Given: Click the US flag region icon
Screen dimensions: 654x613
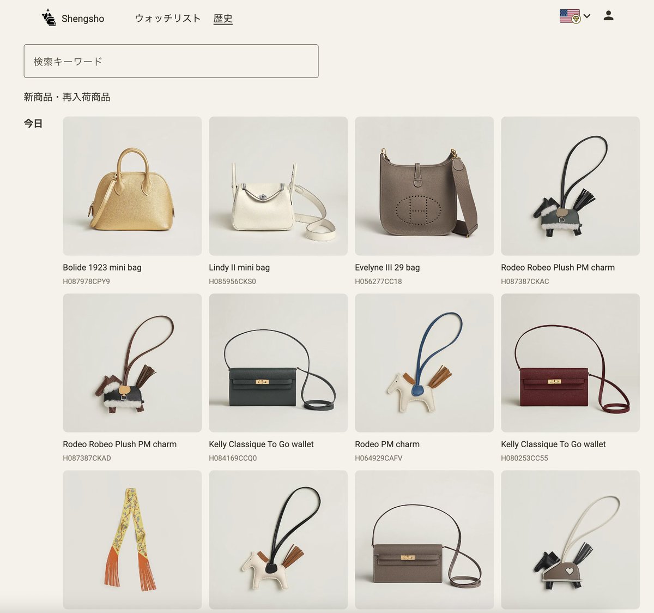Looking at the screenshot, I should coord(570,16).
